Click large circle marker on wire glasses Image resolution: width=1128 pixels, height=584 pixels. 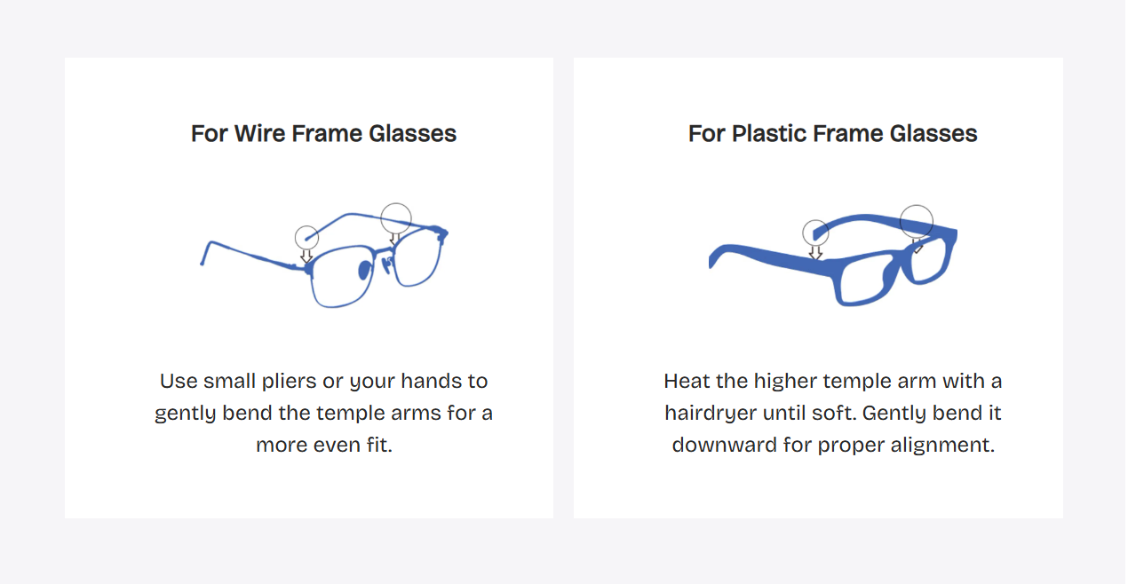tap(396, 217)
